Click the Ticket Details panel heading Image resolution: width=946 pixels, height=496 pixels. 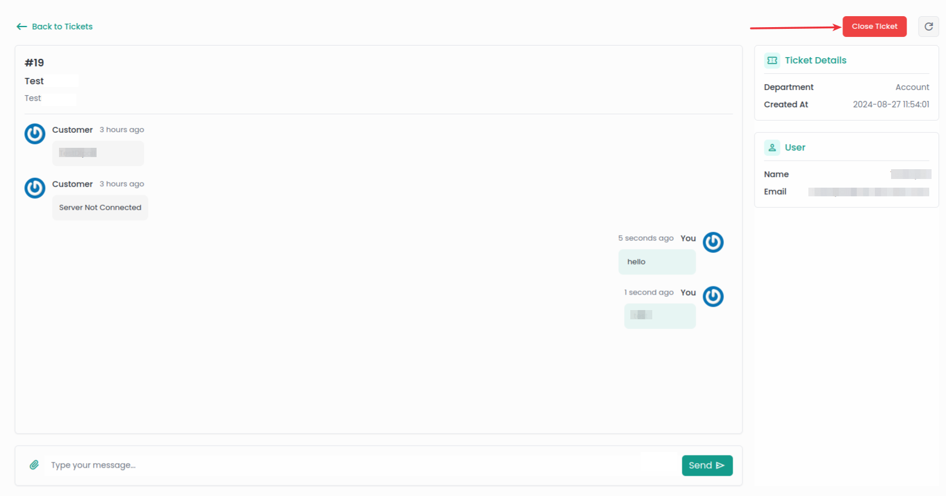point(815,61)
